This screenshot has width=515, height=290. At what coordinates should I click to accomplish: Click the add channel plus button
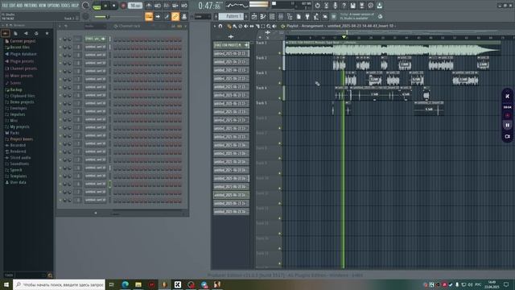(96, 213)
